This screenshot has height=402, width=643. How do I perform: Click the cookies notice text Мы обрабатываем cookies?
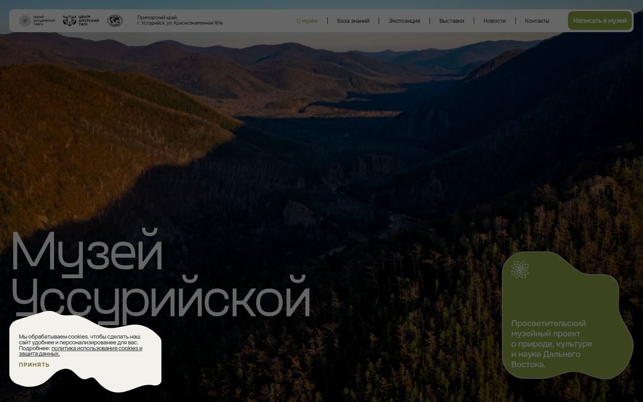point(80,345)
